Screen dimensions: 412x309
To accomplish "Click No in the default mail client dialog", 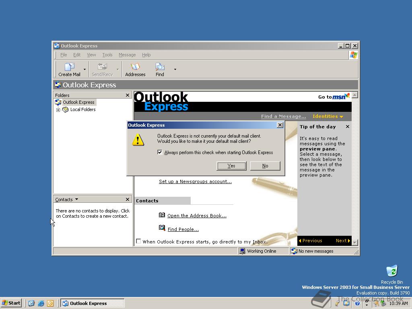I will pyautogui.click(x=265, y=166).
